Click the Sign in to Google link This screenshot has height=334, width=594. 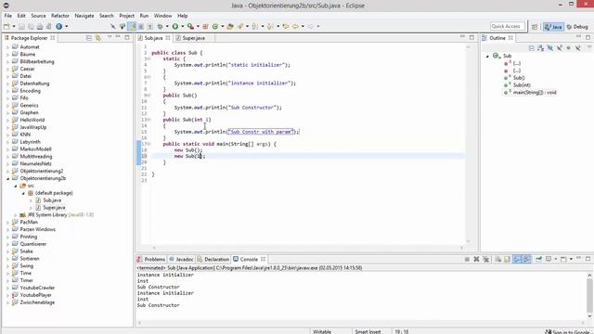pyautogui.click(x=567, y=331)
